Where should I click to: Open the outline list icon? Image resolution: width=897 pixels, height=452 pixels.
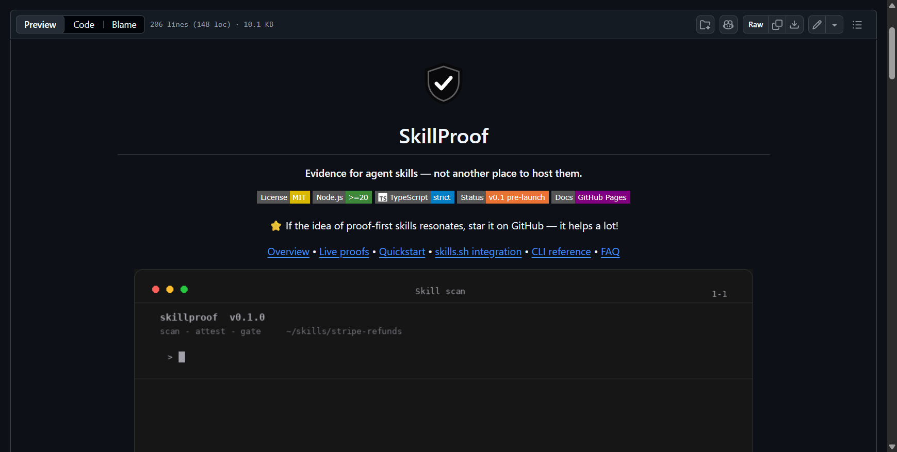tap(857, 25)
